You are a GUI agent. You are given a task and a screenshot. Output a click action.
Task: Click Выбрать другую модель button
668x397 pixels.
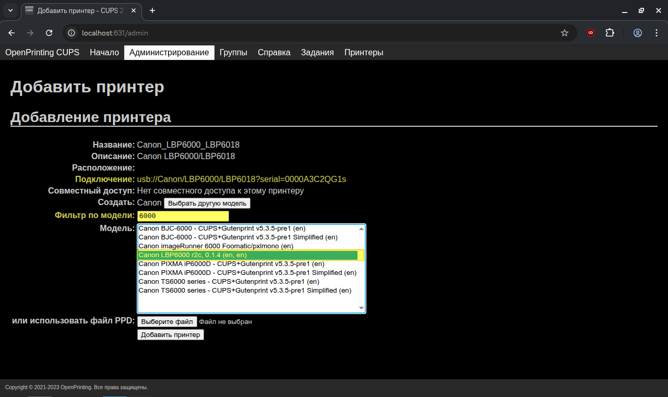point(207,203)
